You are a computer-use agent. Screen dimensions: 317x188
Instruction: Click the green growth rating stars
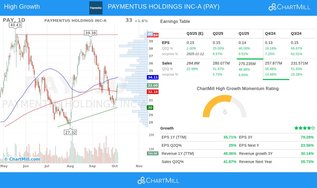pos(305,128)
